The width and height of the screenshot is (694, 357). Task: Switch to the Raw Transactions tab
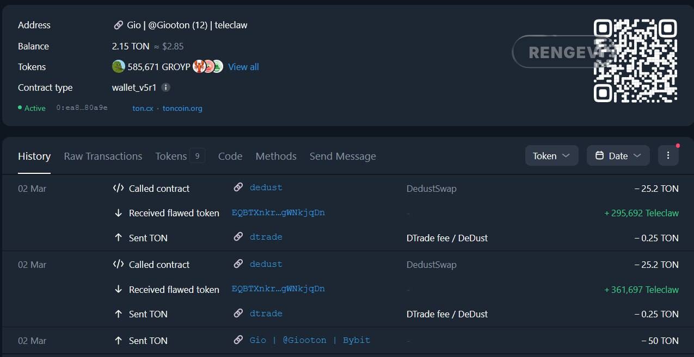pos(103,156)
